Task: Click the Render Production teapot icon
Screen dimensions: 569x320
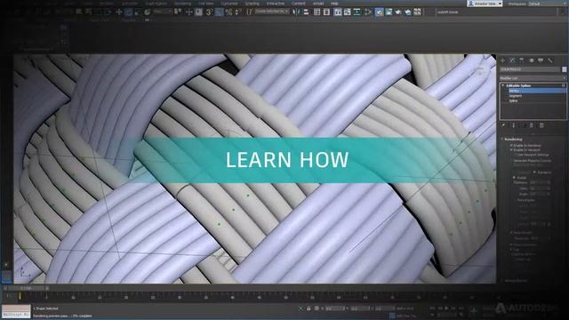Action: pyautogui.click(x=398, y=12)
